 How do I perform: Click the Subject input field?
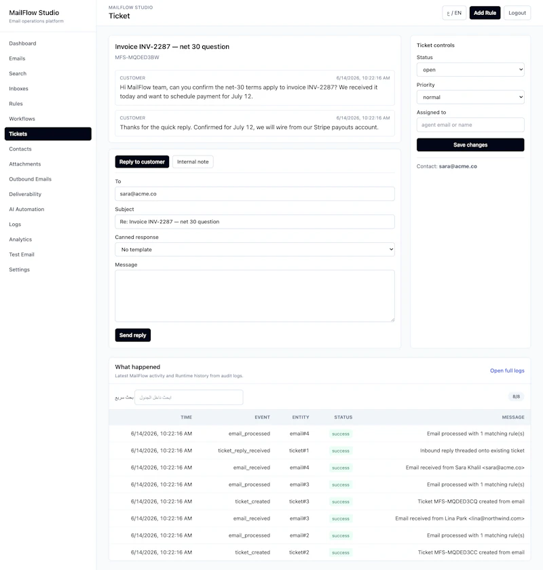coord(255,222)
